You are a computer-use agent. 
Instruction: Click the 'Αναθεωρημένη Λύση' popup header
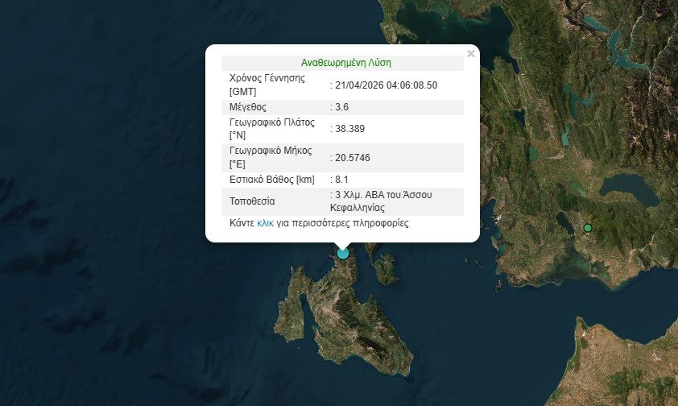[x=345, y=63]
